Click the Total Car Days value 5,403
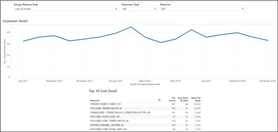This screenshot has height=132, width=278. tap(198, 113)
